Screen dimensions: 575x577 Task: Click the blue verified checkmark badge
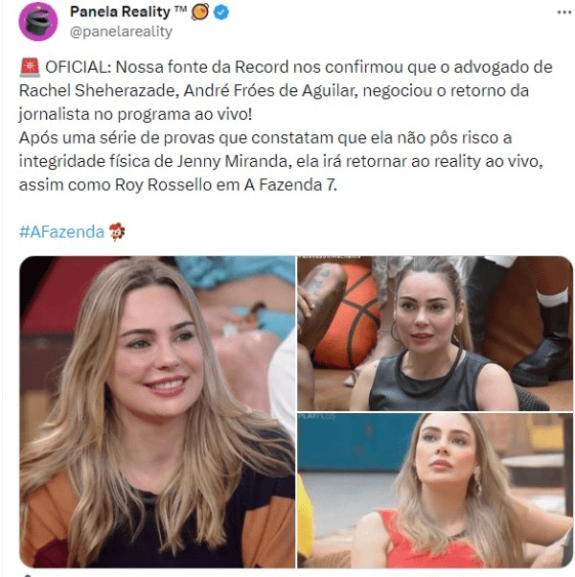point(221,12)
